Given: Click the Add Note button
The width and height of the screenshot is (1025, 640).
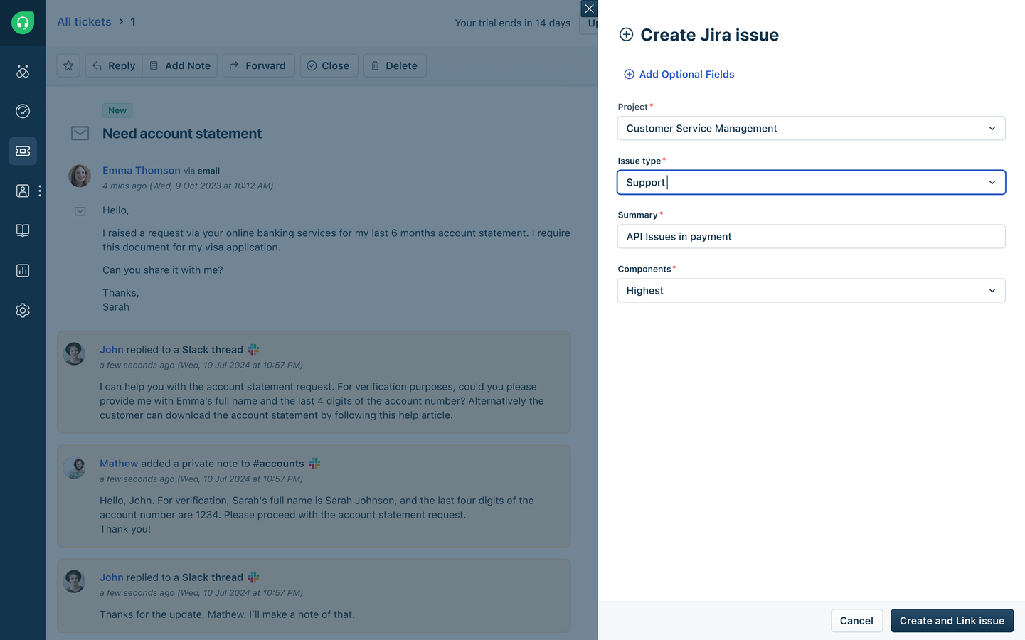Looking at the screenshot, I should (180, 65).
